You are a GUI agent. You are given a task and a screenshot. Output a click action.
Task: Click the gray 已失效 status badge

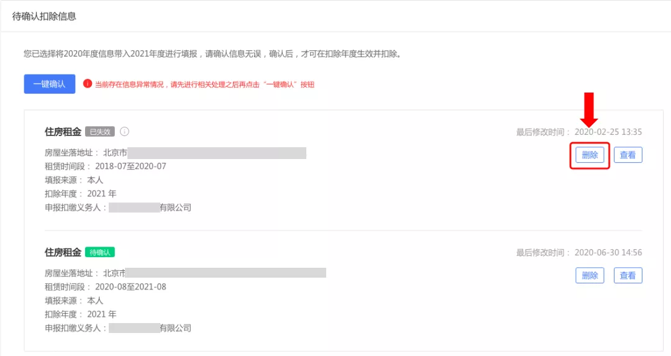[99, 132]
